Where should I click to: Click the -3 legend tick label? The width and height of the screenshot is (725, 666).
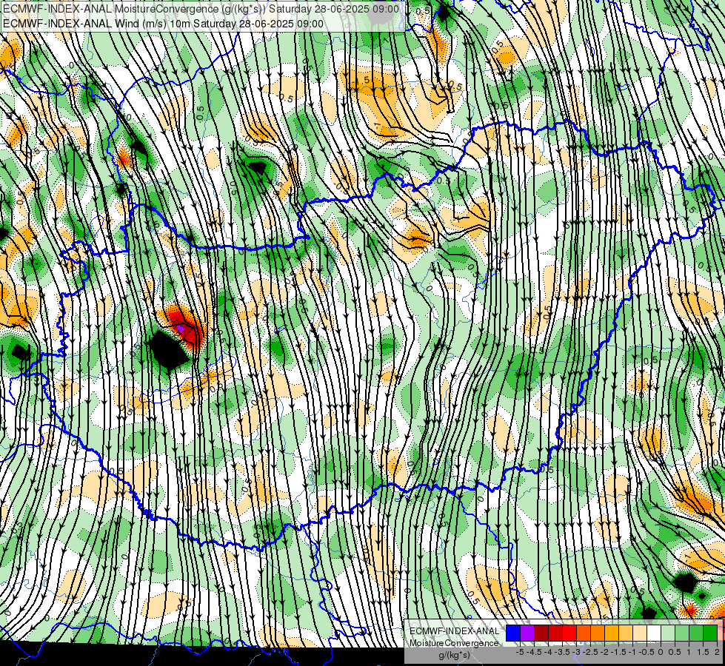pyautogui.click(x=577, y=652)
